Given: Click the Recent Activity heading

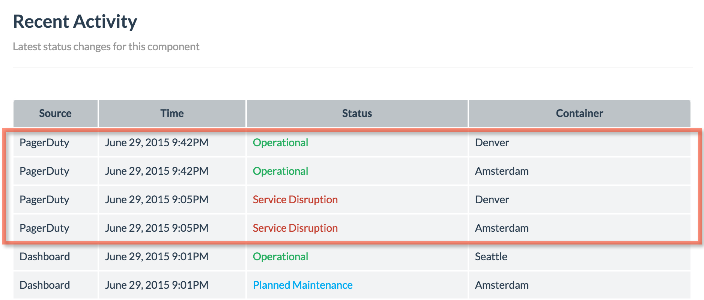Looking at the screenshot, I should click(75, 22).
